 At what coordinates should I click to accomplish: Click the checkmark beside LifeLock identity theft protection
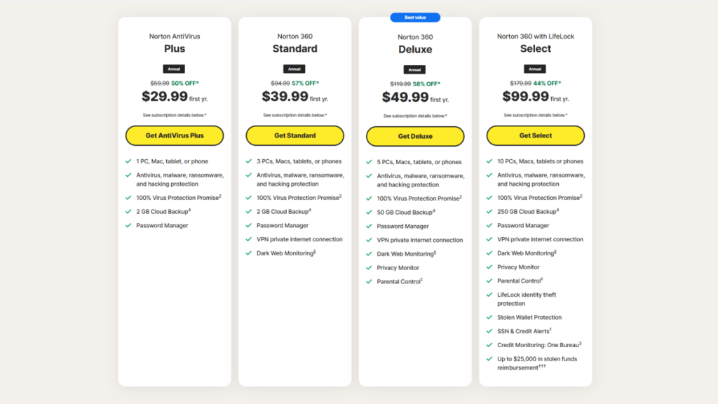click(x=490, y=295)
